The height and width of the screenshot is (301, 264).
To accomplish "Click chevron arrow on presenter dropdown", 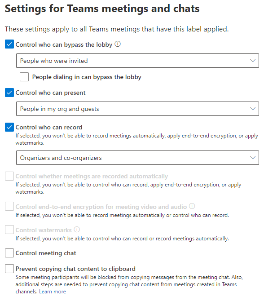I will (253, 109).
